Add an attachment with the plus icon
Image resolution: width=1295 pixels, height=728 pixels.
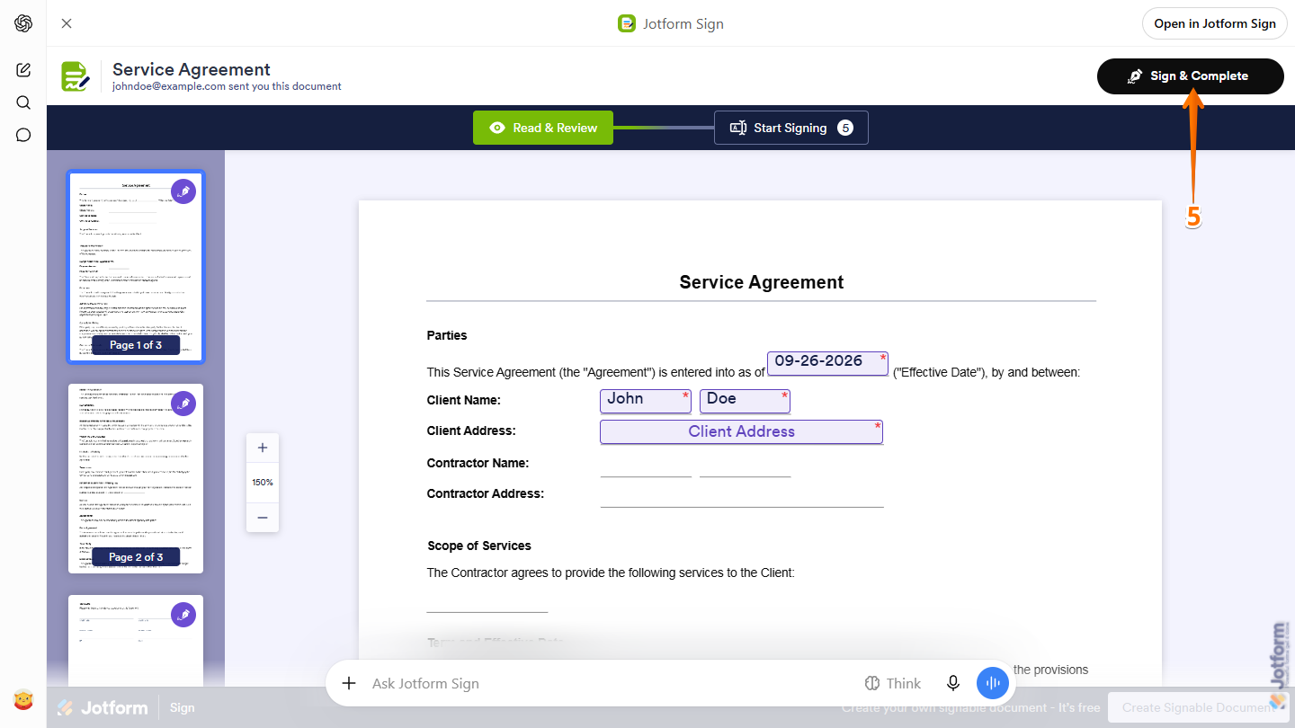[x=349, y=683]
